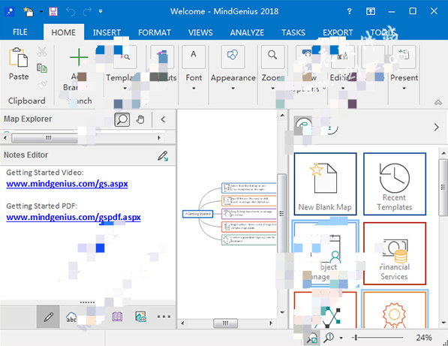Click the pictures gallery icon in bottom bar
This screenshot has width=448, height=346.
[x=140, y=316]
